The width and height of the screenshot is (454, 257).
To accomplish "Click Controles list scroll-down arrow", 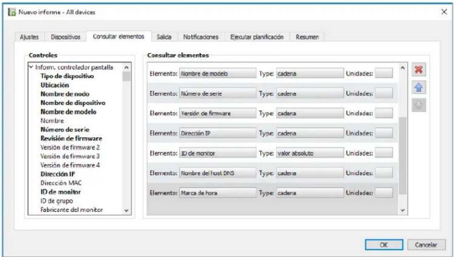I will click(x=127, y=211).
